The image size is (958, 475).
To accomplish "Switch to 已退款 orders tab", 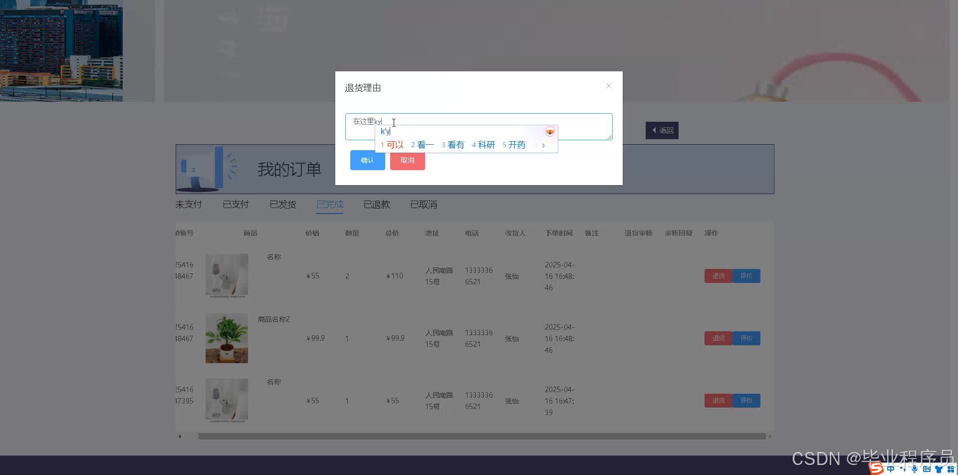I will click(x=377, y=205).
